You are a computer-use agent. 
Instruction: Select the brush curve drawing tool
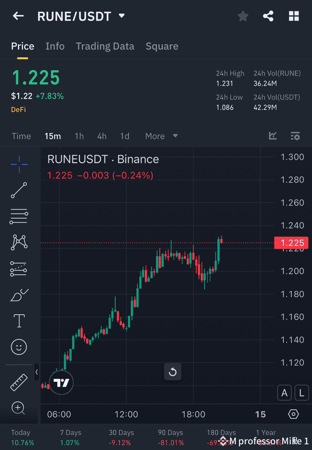[19, 295]
